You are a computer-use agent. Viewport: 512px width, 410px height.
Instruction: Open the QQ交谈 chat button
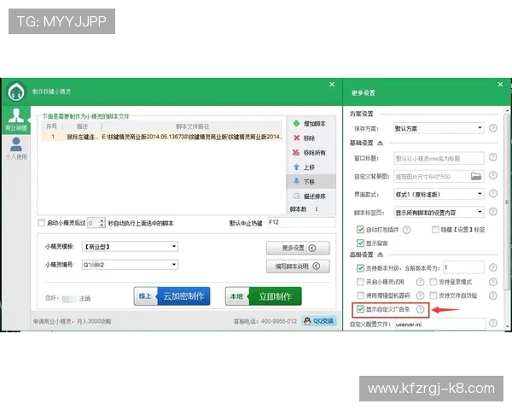tap(319, 321)
